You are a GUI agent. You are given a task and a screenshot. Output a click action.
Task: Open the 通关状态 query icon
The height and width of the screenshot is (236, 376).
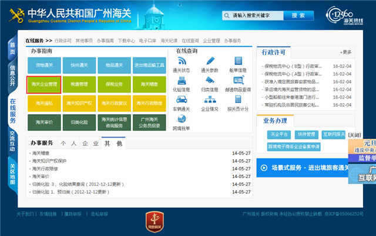tap(182, 61)
